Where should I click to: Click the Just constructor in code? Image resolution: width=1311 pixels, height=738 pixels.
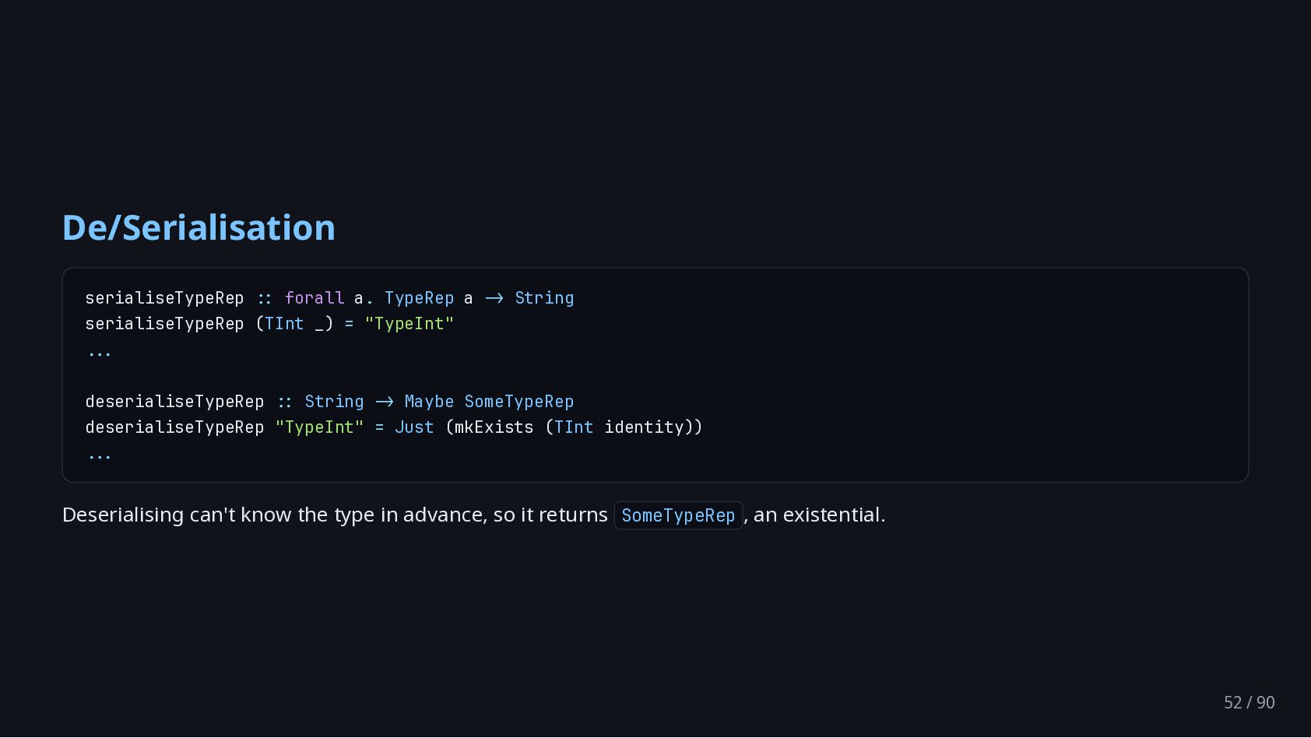pyautogui.click(x=414, y=427)
